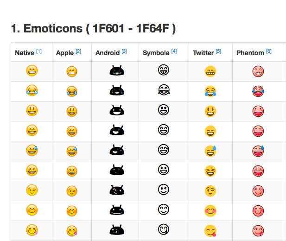This screenshot has width=286, height=241.
Task: Select the Native tongue-out yummy face emoji
Action: tap(32, 230)
